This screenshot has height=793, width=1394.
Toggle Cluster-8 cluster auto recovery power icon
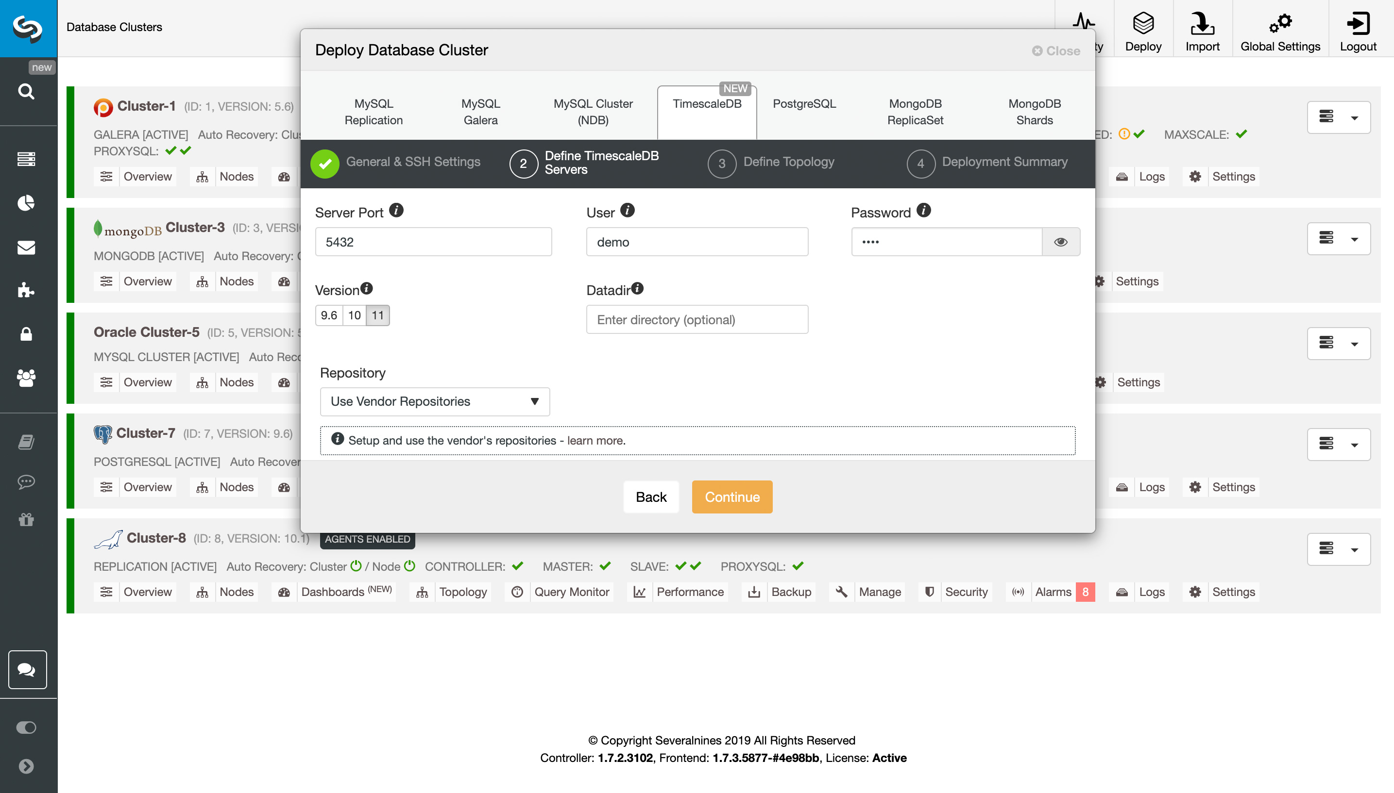tap(357, 566)
